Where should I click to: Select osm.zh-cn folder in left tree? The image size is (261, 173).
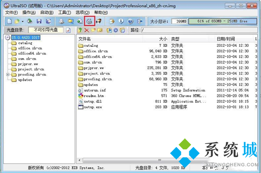click(27, 59)
